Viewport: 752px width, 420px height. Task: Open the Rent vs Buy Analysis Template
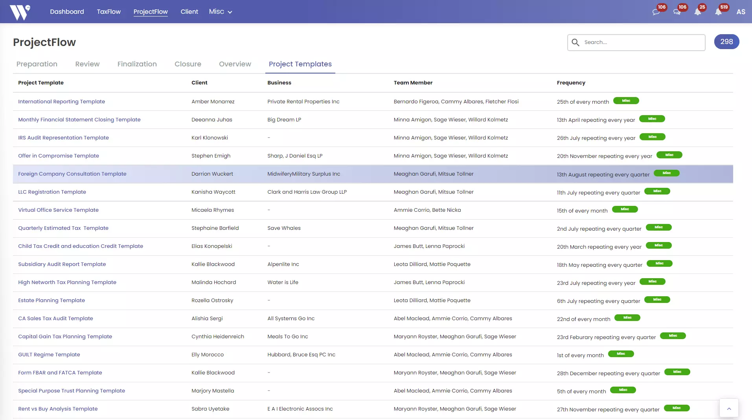pyautogui.click(x=57, y=409)
